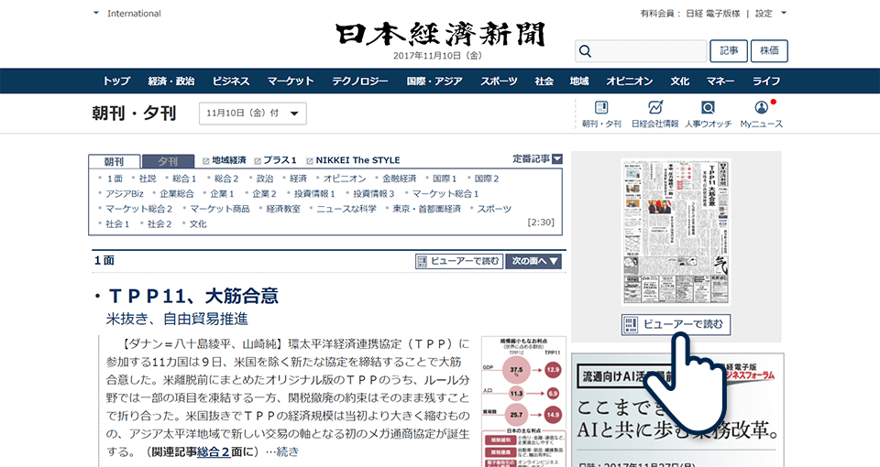Open the 11月10日 date selector
The height and width of the screenshot is (467, 880).
pos(253,114)
